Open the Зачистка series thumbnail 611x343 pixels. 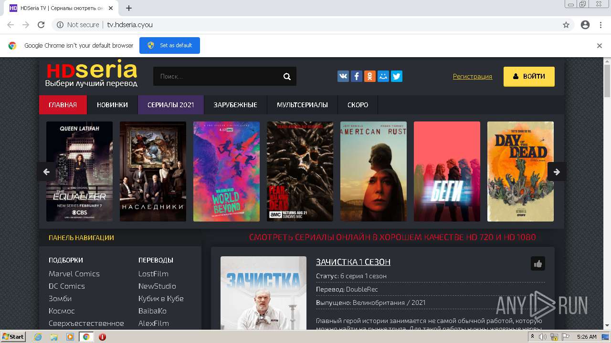click(263, 293)
